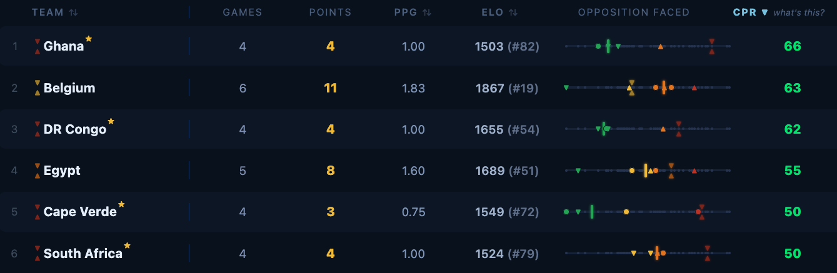This screenshot has height=273, width=837.
Task: Click Ghana's red hourglass team icon
Action: point(38,46)
